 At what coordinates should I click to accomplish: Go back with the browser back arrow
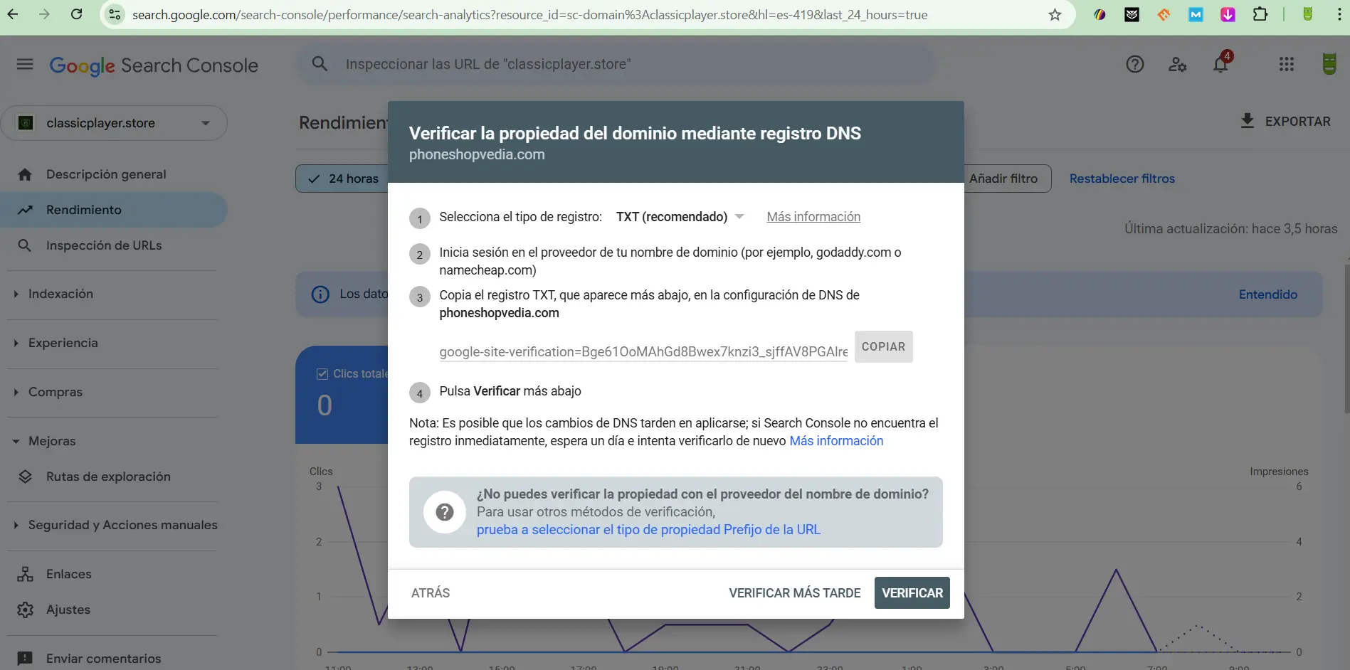[x=13, y=14]
